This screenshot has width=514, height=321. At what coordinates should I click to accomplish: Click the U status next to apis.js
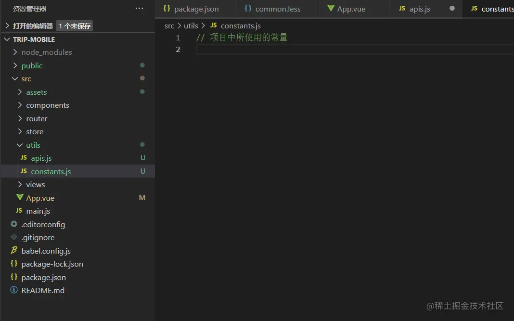(142, 158)
